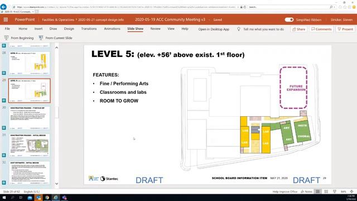This screenshot has height=201, width=357.
Task: Switch to the Draw tab
Action: tap(53, 28)
